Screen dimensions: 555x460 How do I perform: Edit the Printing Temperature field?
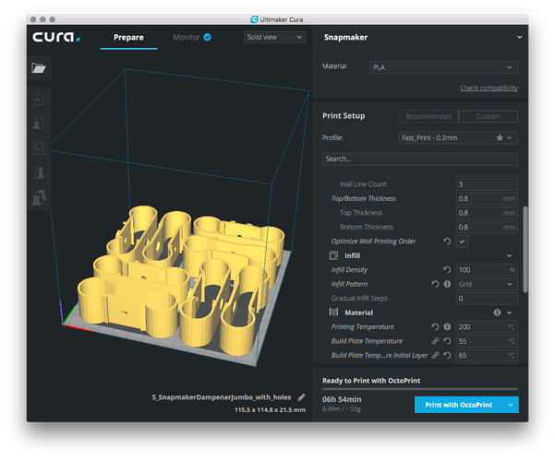(487, 327)
